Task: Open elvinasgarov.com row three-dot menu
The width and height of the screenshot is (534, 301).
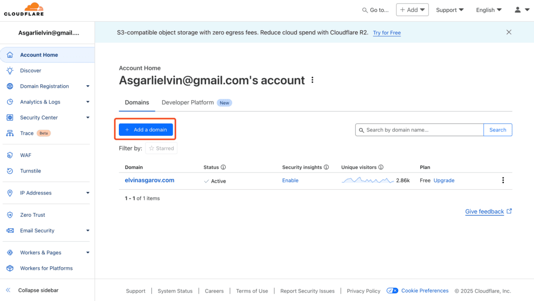Action: point(503,180)
